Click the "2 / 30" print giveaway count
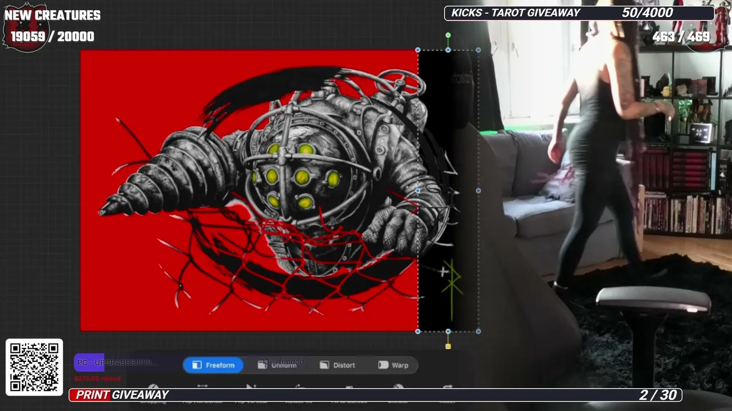This screenshot has height=411, width=732. click(x=658, y=395)
